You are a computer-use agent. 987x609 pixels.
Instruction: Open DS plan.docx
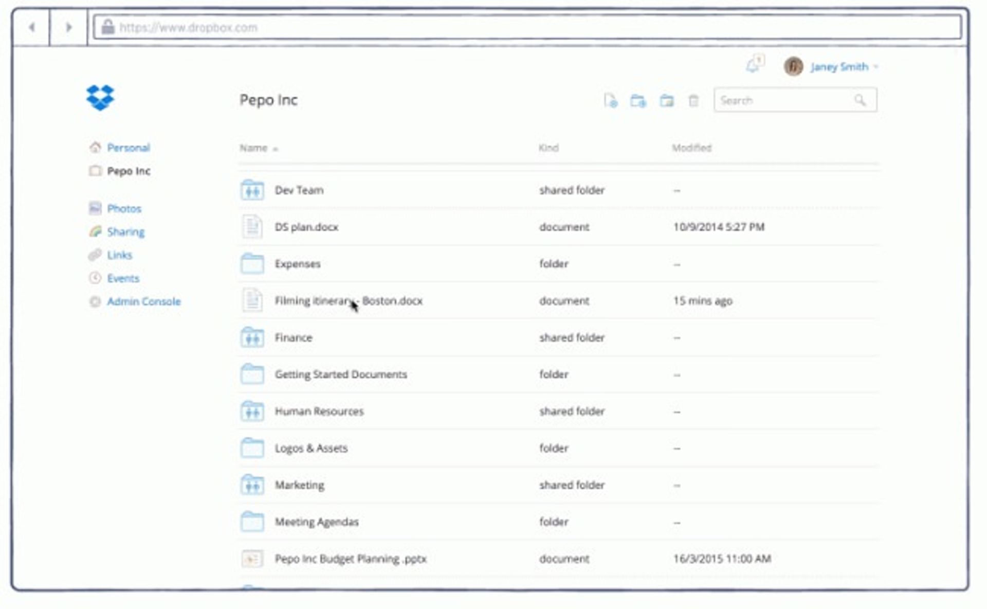tap(306, 227)
